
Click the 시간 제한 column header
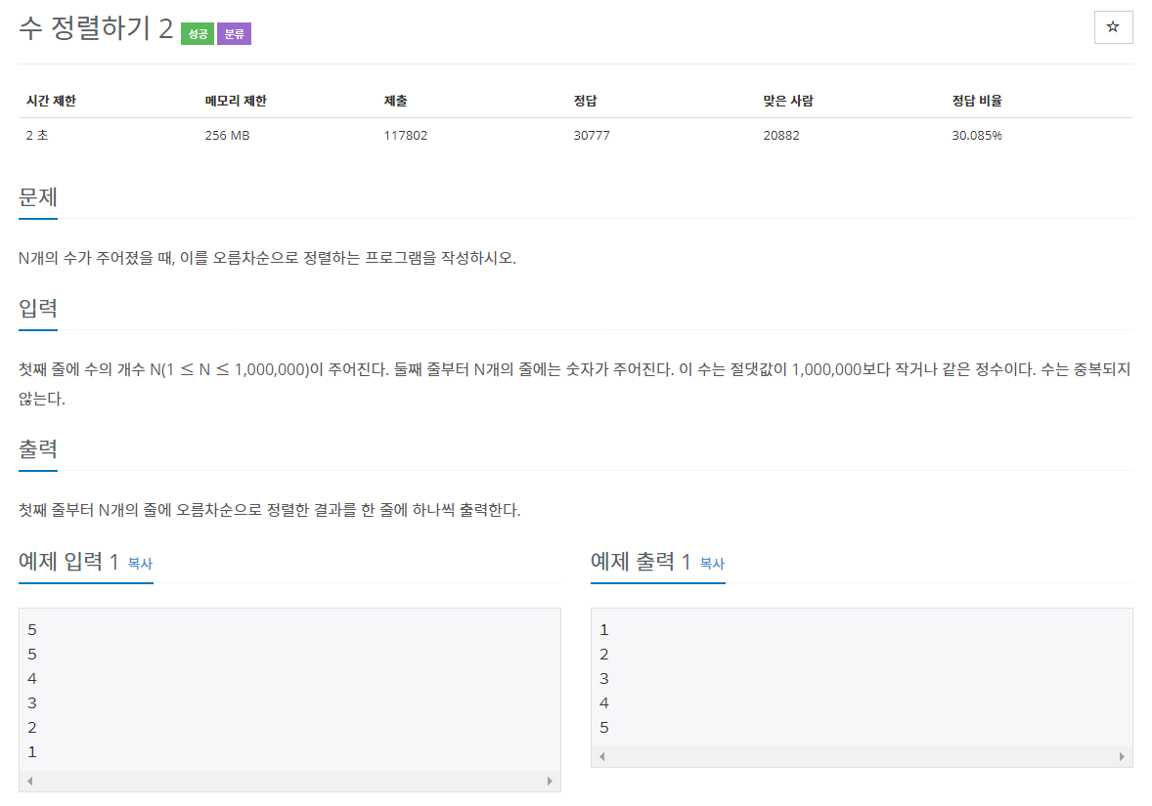52,101
